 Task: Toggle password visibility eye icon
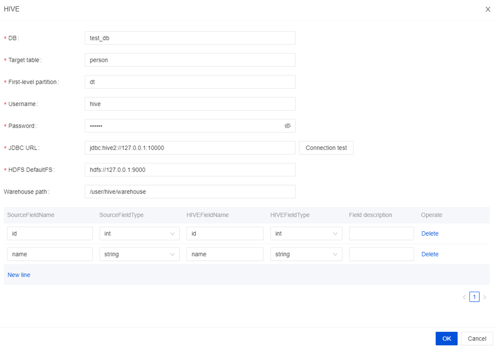[287, 126]
